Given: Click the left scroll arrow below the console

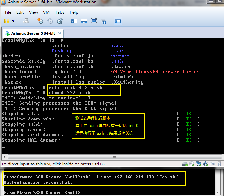Looking at the screenshot, I should 4,157.
